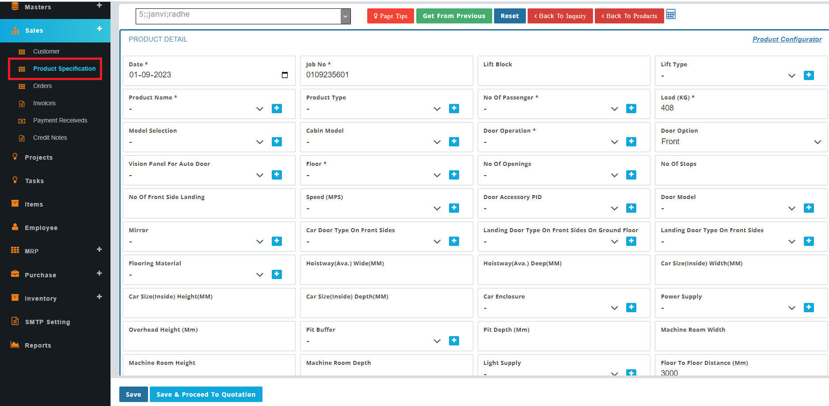Screen dimensions: 829x406
Task: Open the Tasks sidebar section
Action: pyautogui.click(x=34, y=181)
